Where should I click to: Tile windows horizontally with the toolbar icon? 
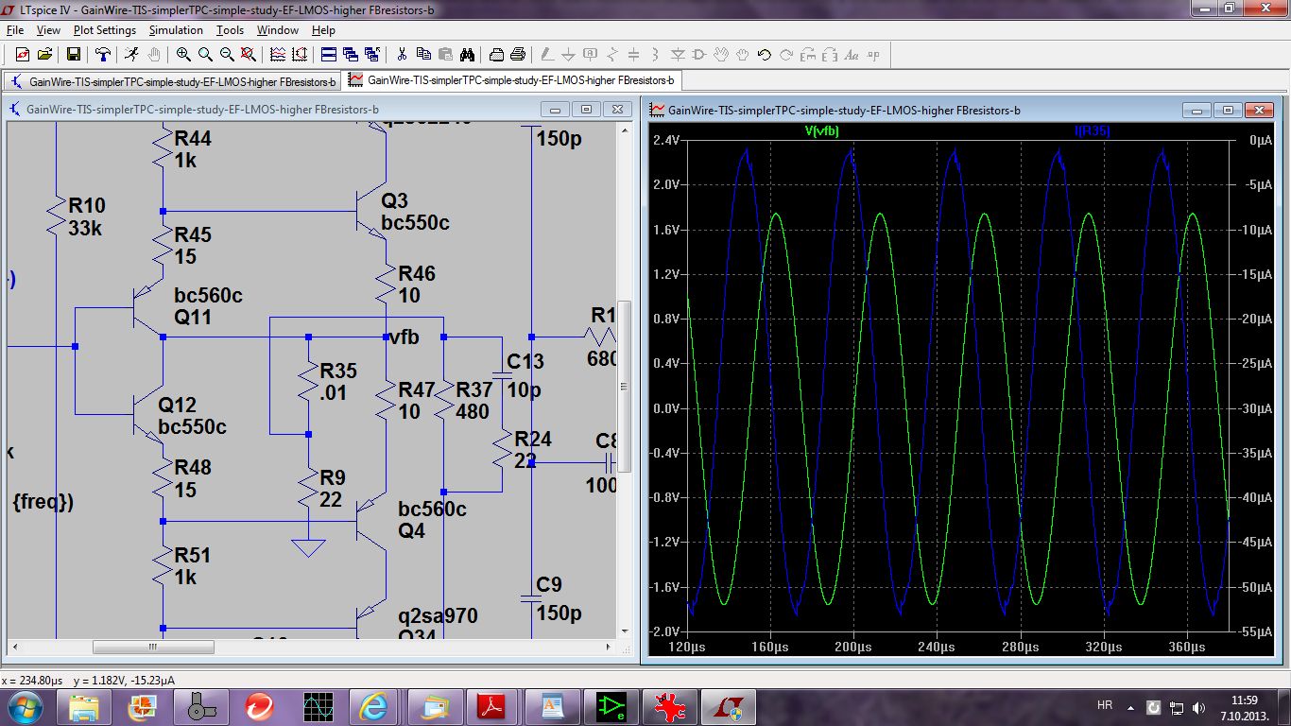click(x=329, y=55)
